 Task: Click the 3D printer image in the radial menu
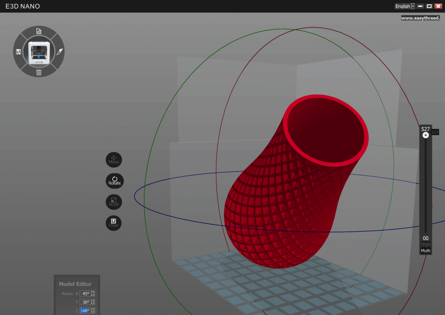pyautogui.click(x=39, y=52)
